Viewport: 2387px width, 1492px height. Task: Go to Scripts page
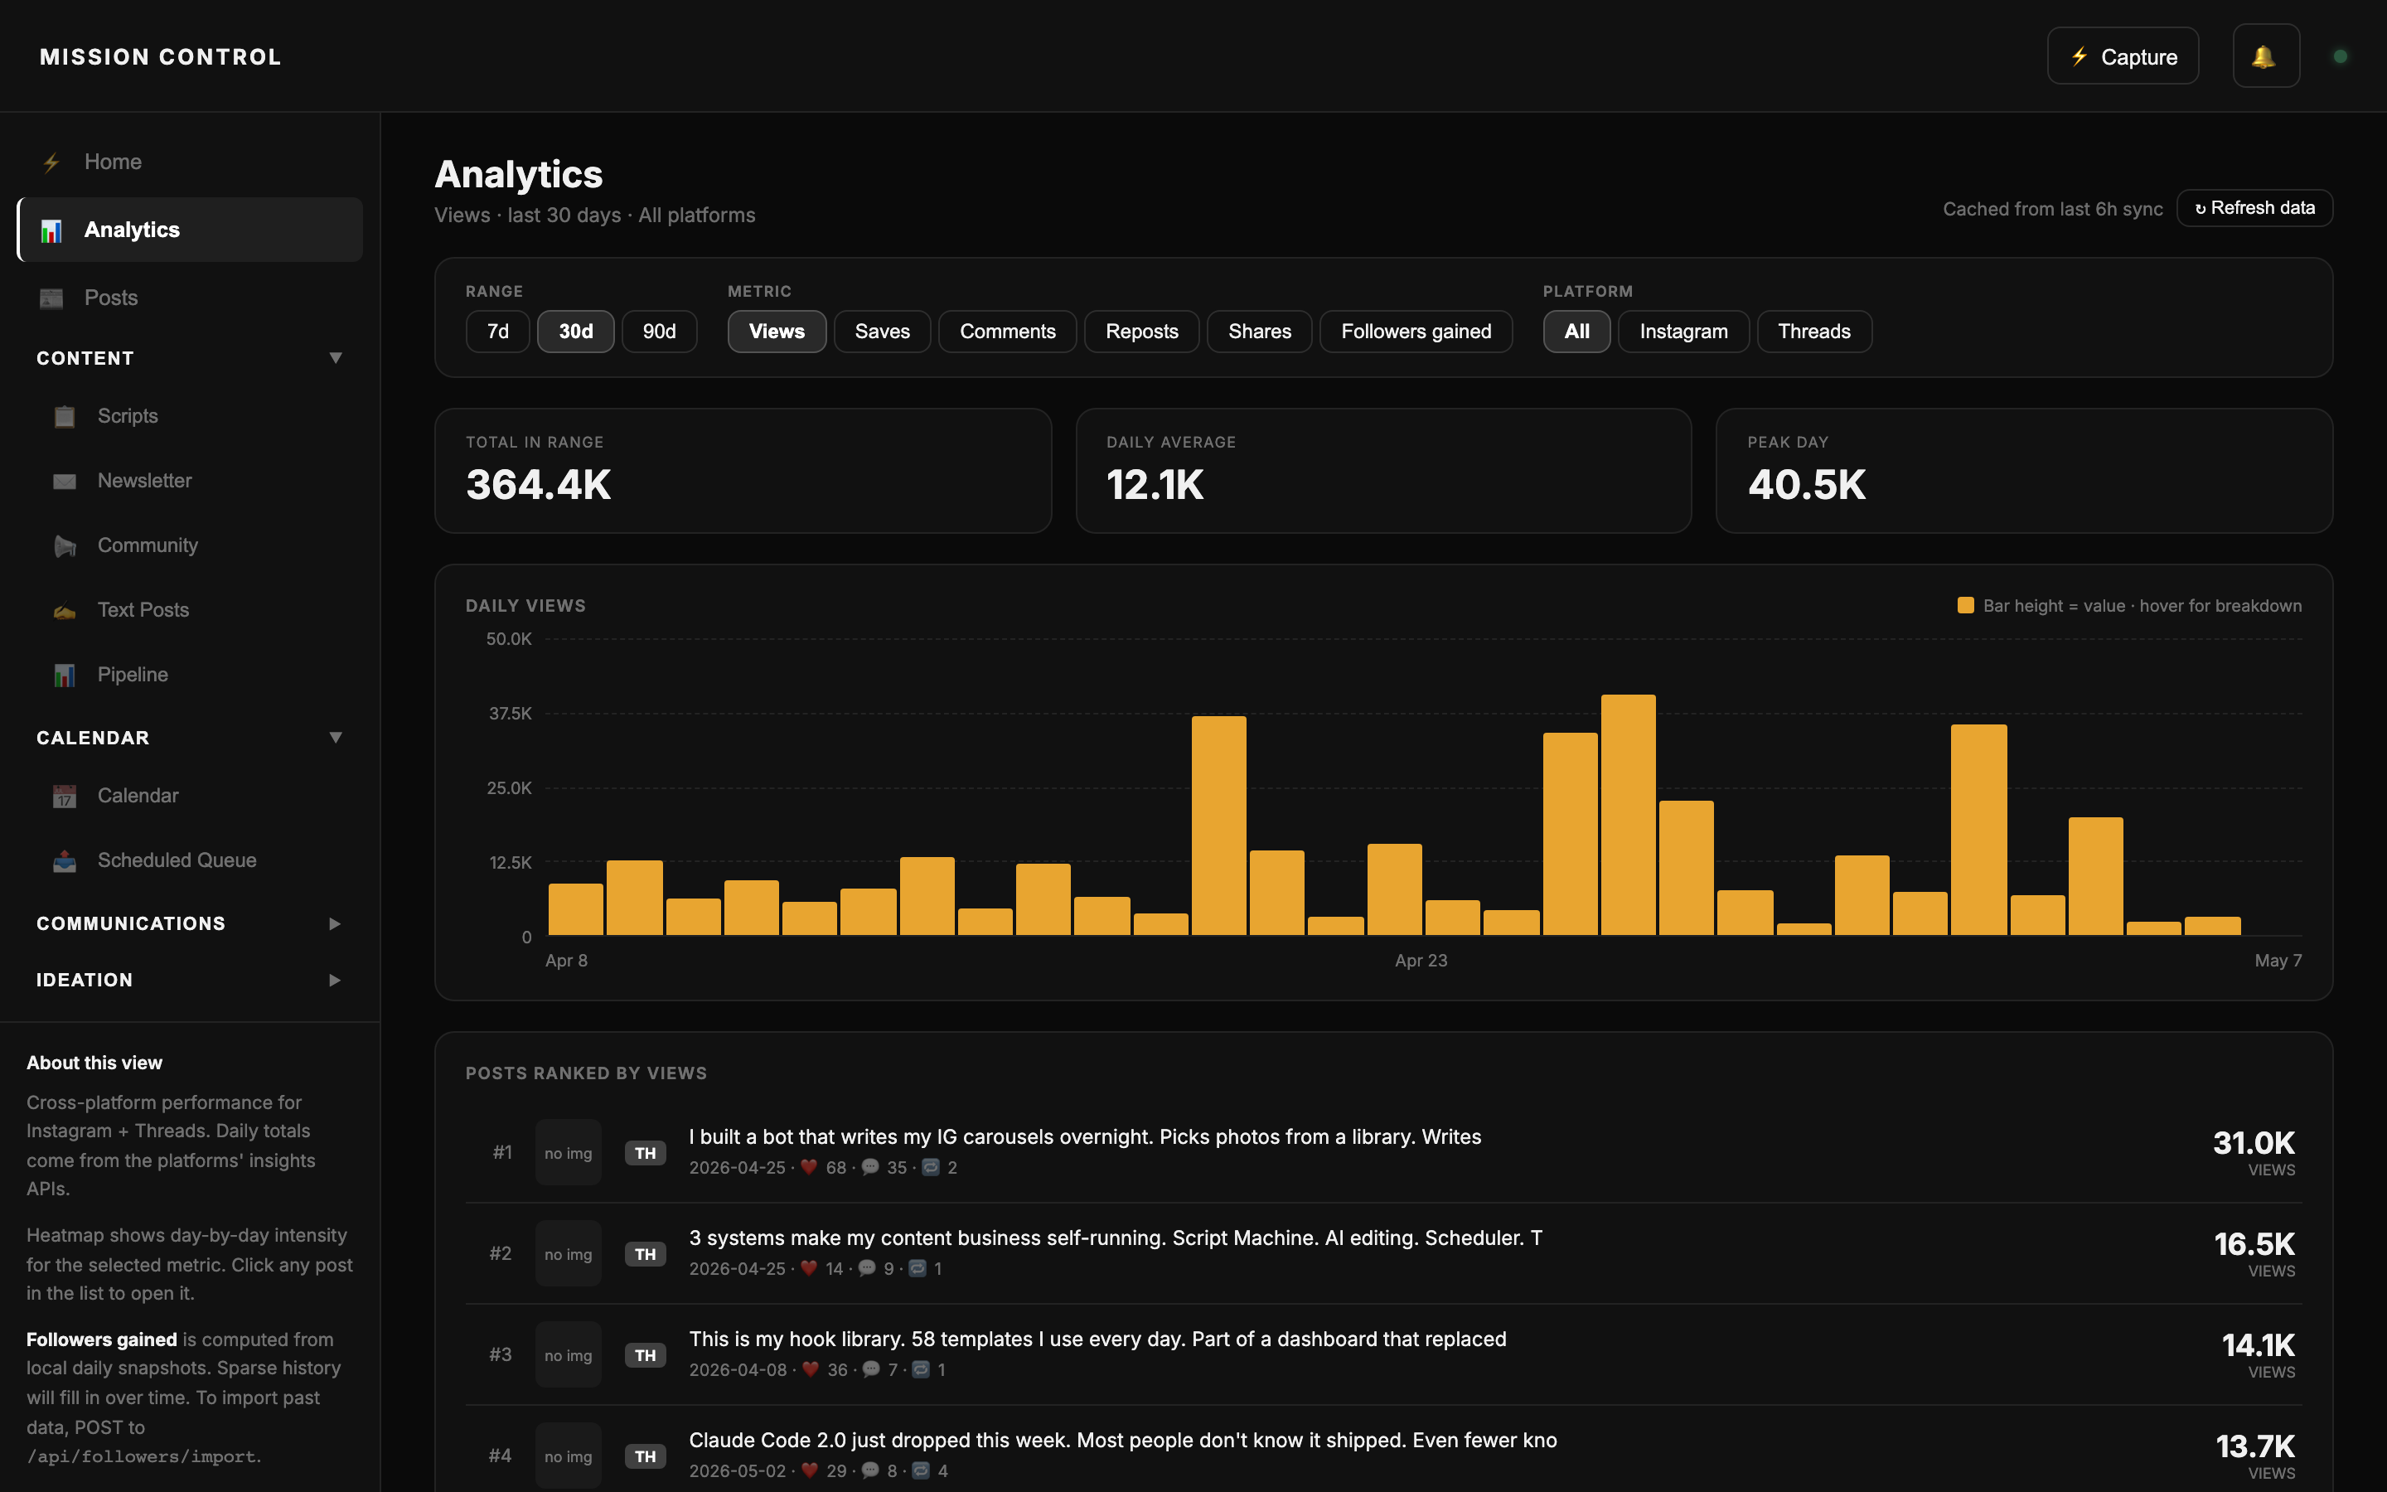click(x=191, y=416)
